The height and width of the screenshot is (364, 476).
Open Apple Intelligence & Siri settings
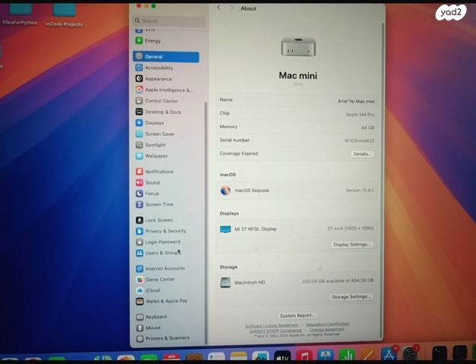(x=164, y=89)
